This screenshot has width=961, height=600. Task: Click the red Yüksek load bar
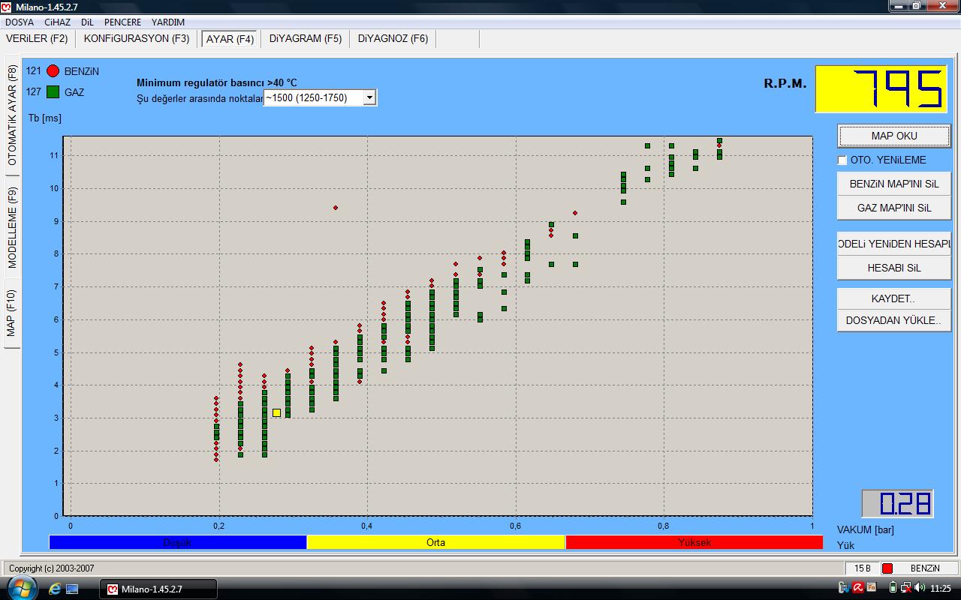click(x=694, y=542)
